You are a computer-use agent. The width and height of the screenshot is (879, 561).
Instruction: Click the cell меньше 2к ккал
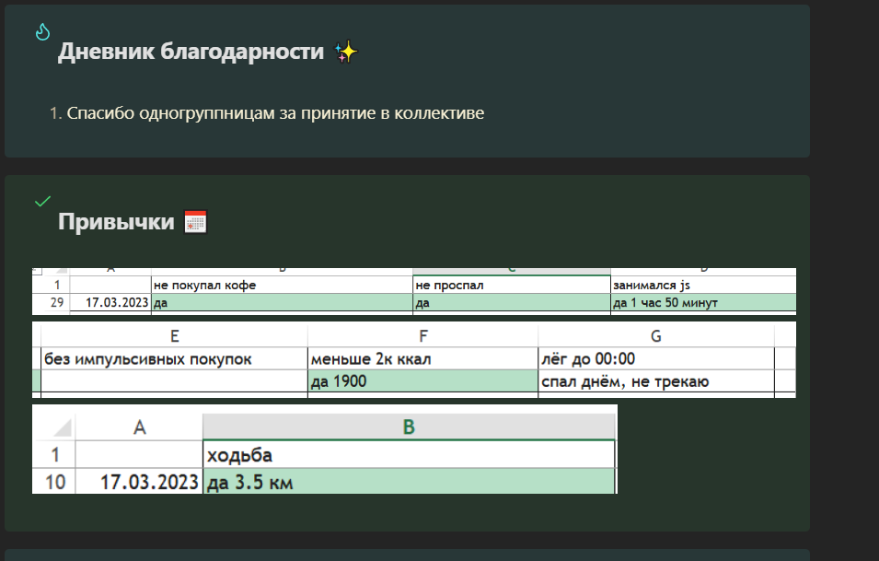423,359
